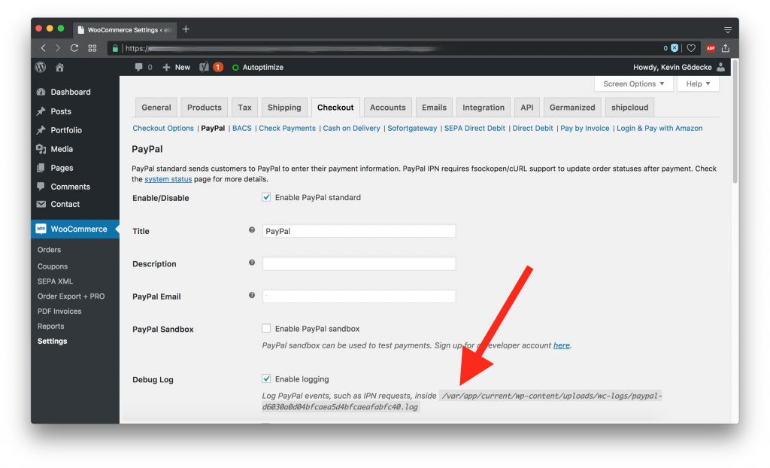Click the WooCommerce icon in sidebar
This screenshot has width=770, height=468.
pyautogui.click(x=41, y=229)
